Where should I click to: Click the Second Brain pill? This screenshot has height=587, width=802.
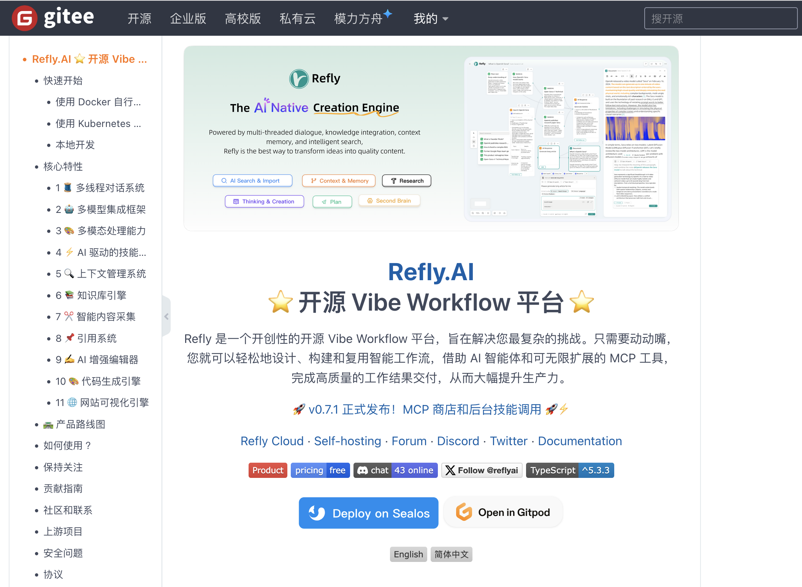click(389, 200)
